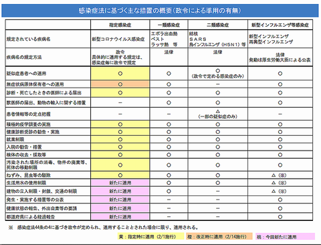This screenshot has height=245, width=321.
Task: Click the triangle in the 建物の立入制限 row
Action: click(x=274, y=191)
